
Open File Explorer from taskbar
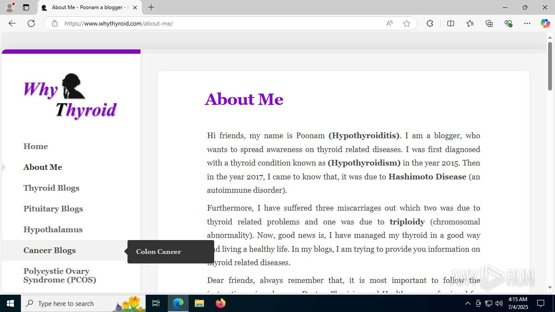[x=199, y=303]
